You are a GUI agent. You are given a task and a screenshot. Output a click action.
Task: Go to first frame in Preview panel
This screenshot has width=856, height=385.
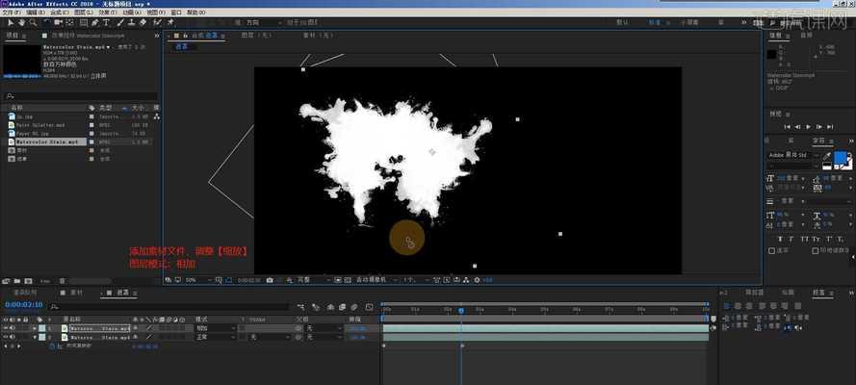pos(787,126)
